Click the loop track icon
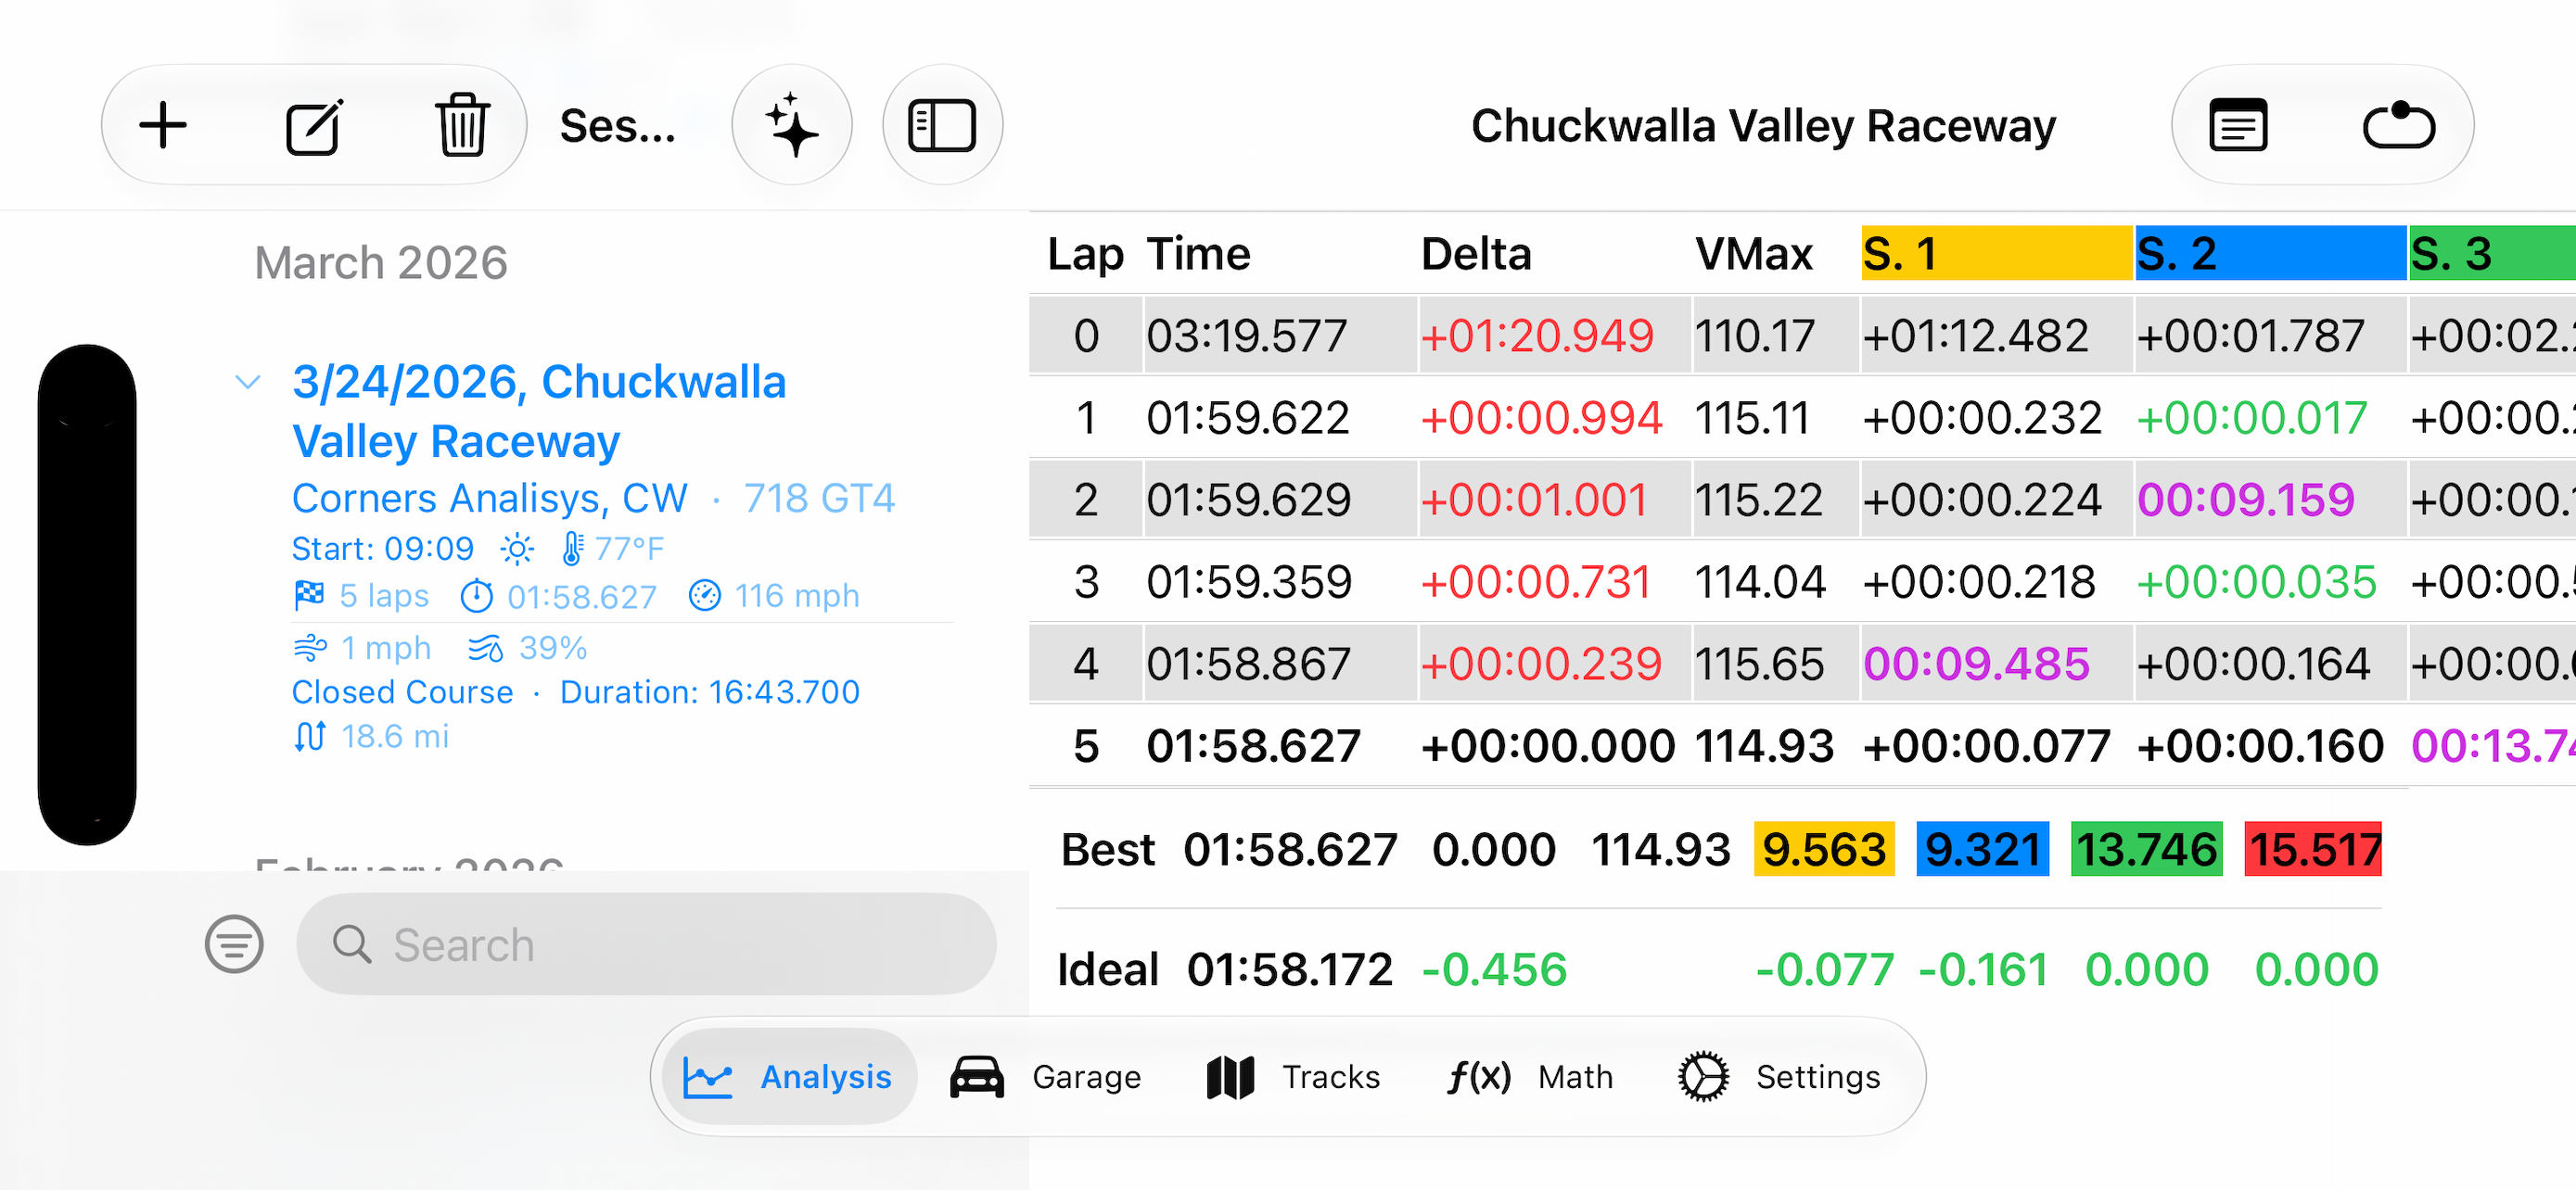Viewport: 2576px width, 1190px height. (x=2398, y=126)
